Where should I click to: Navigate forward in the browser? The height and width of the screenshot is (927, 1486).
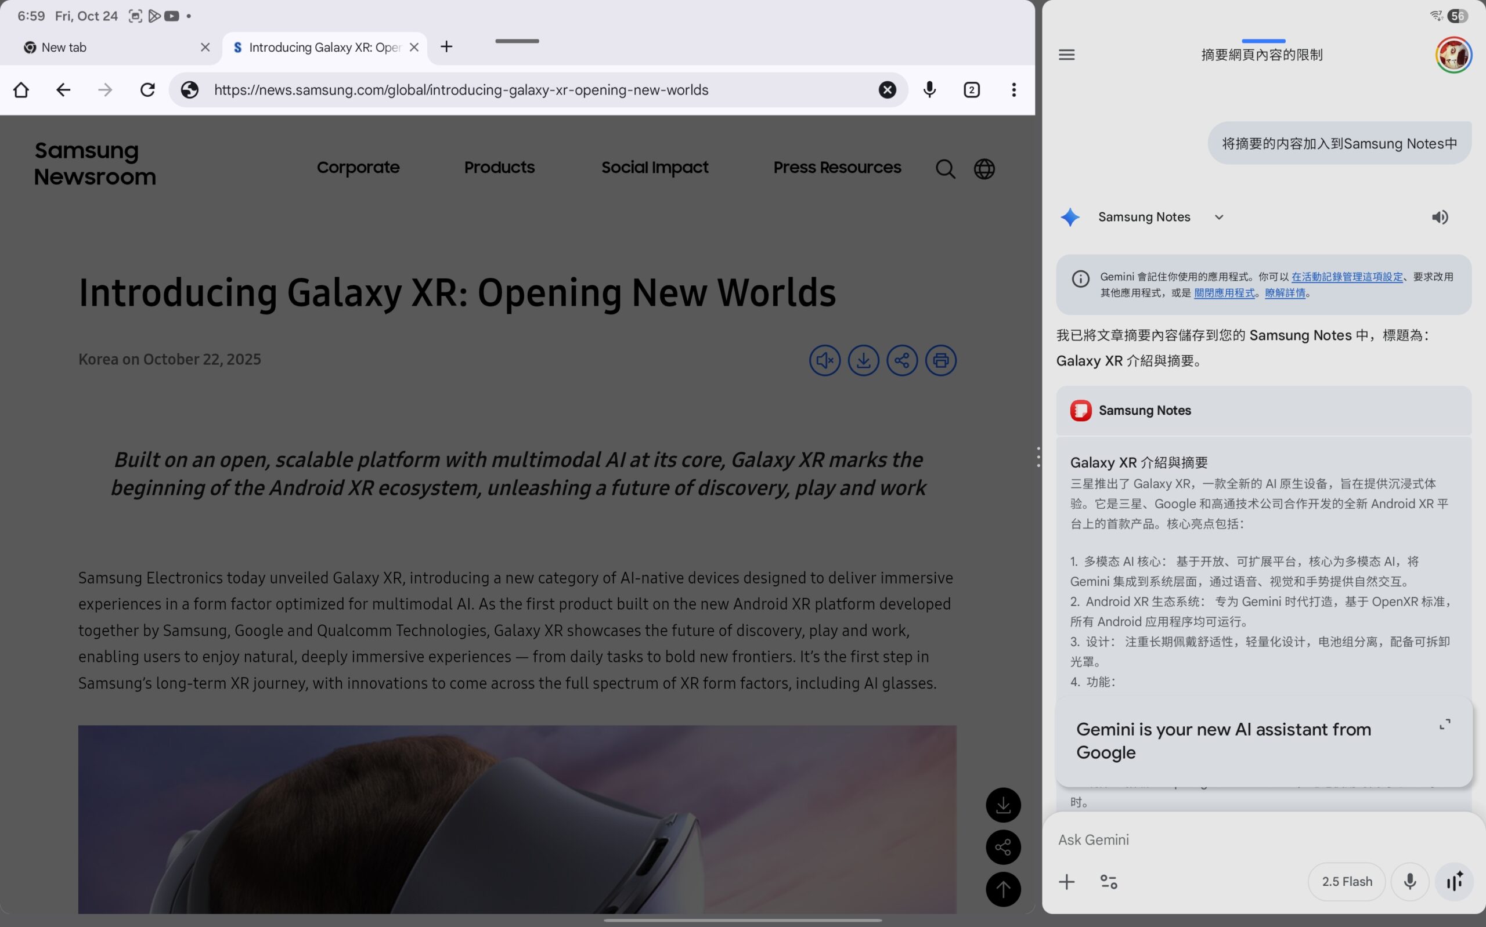pos(106,90)
